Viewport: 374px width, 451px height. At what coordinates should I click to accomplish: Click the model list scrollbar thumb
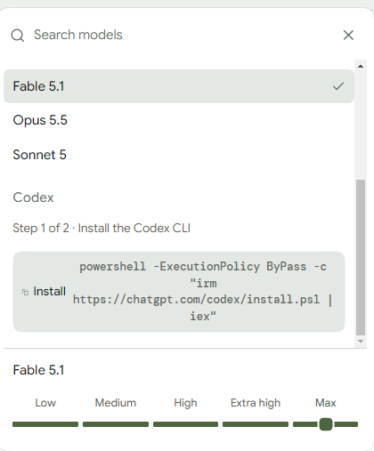coord(361,257)
